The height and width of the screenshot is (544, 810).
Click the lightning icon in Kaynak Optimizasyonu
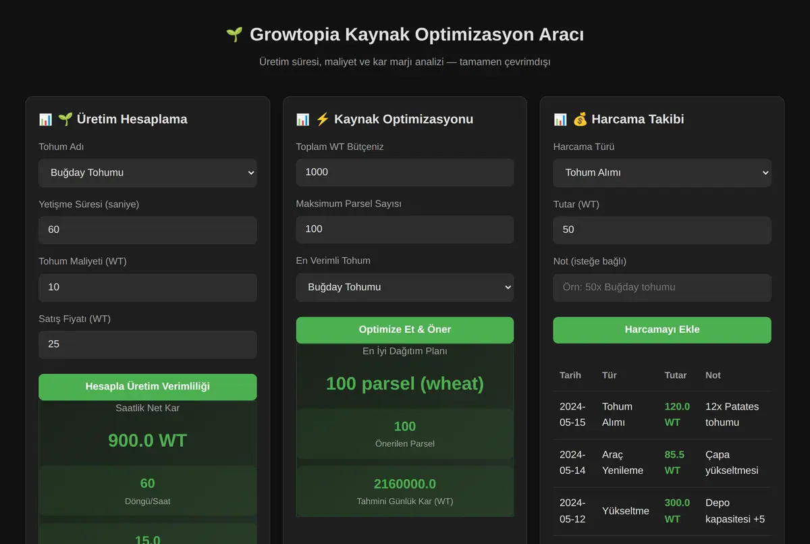(x=323, y=119)
